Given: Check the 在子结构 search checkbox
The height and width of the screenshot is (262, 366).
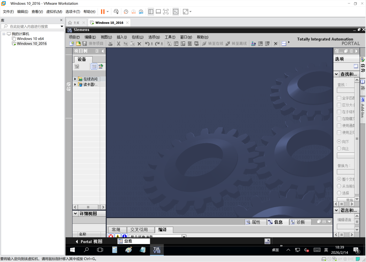Looking at the screenshot, I should tap(339, 112).
